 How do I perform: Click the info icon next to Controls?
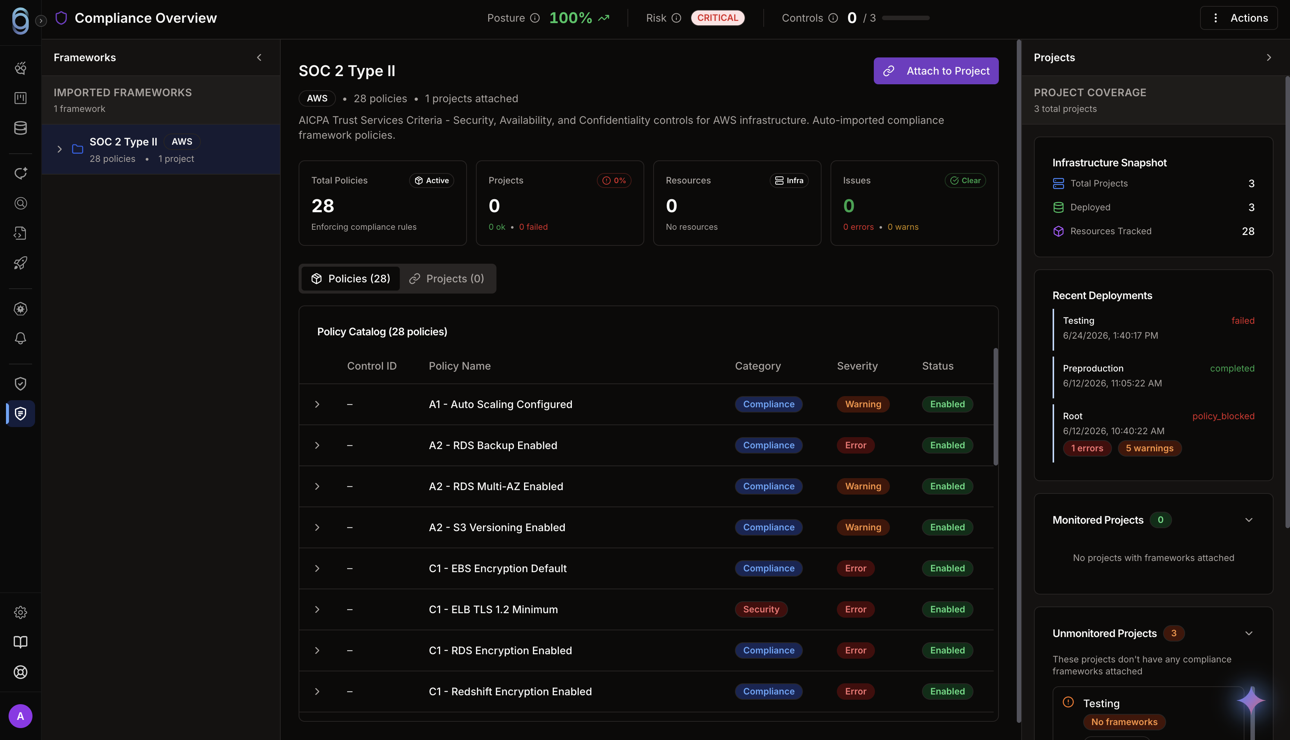point(833,18)
